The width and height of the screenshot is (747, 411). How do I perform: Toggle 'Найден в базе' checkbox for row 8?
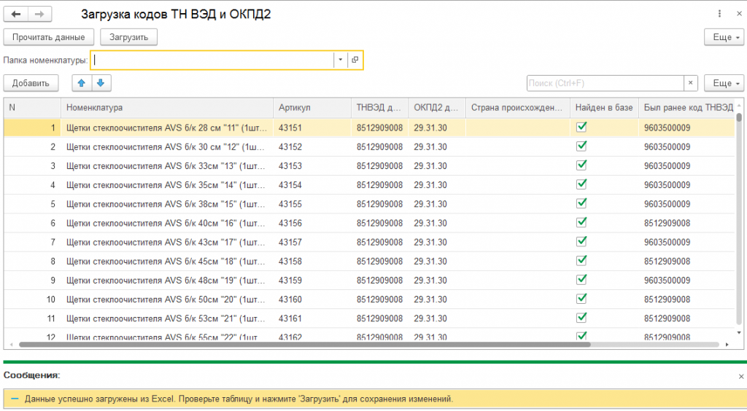click(581, 260)
